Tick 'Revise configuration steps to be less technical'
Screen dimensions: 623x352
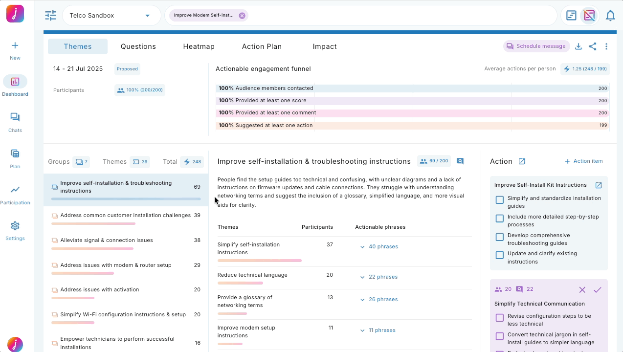tap(499, 318)
